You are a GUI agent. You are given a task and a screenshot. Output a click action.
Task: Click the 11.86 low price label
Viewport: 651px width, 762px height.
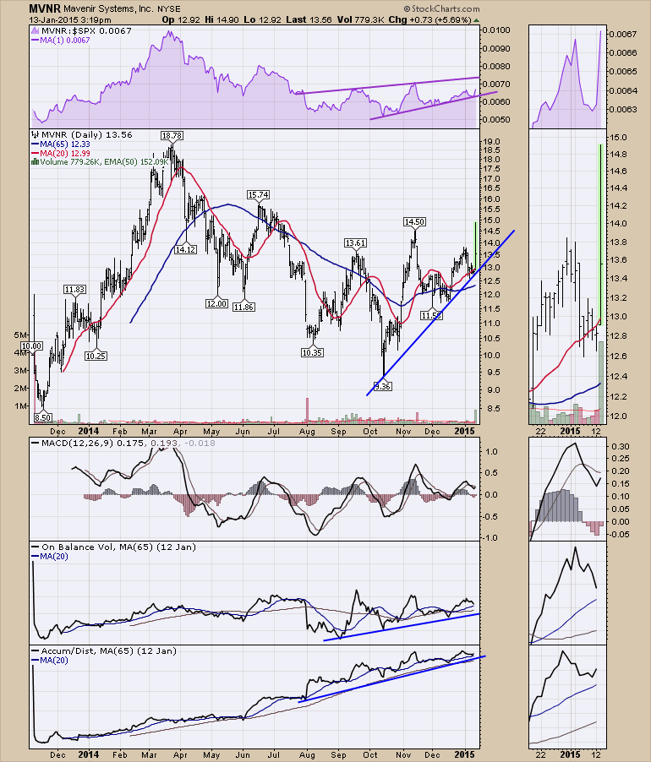[x=243, y=307]
